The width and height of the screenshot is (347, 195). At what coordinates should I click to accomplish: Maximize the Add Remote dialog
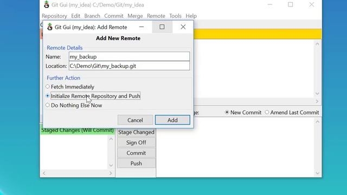pyautogui.click(x=162, y=27)
